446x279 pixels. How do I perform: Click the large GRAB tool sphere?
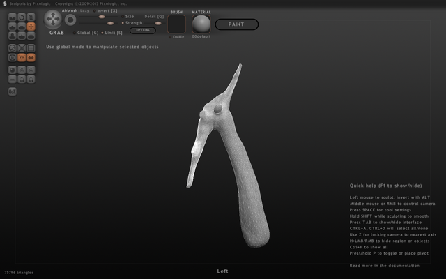tap(53, 20)
